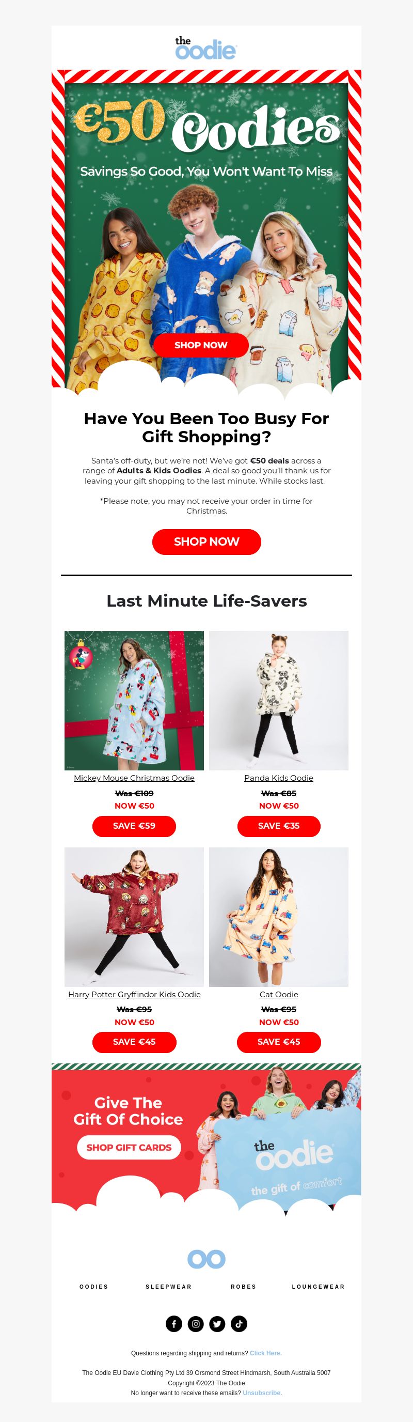Open the TikTok social icon
The width and height of the screenshot is (413, 1422).
coord(239,1324)
